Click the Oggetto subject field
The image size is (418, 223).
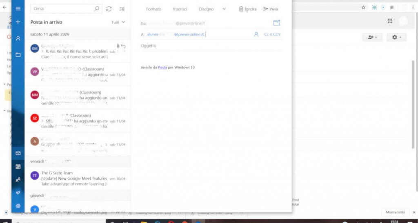pos(204,46)
